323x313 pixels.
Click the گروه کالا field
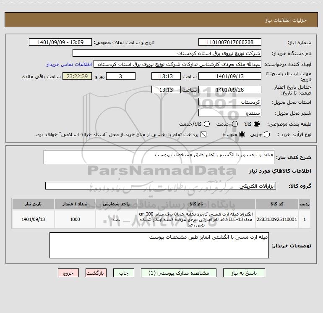click(x=161, y=186)
